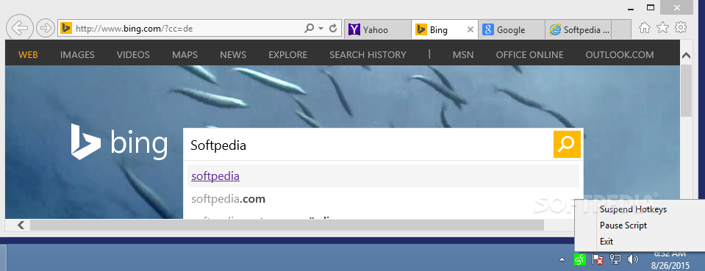The image size is (705, 271).
Task: Select the Bing tab
Action: [440, 29]
